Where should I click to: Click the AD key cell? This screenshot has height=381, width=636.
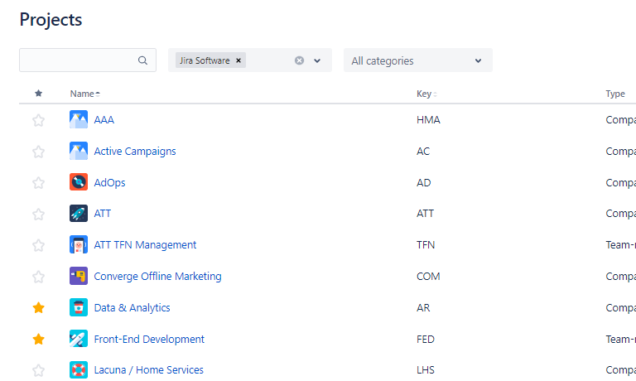click(x=423, y=182)
